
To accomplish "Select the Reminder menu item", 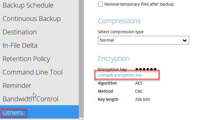I will [x=17, y=86].
